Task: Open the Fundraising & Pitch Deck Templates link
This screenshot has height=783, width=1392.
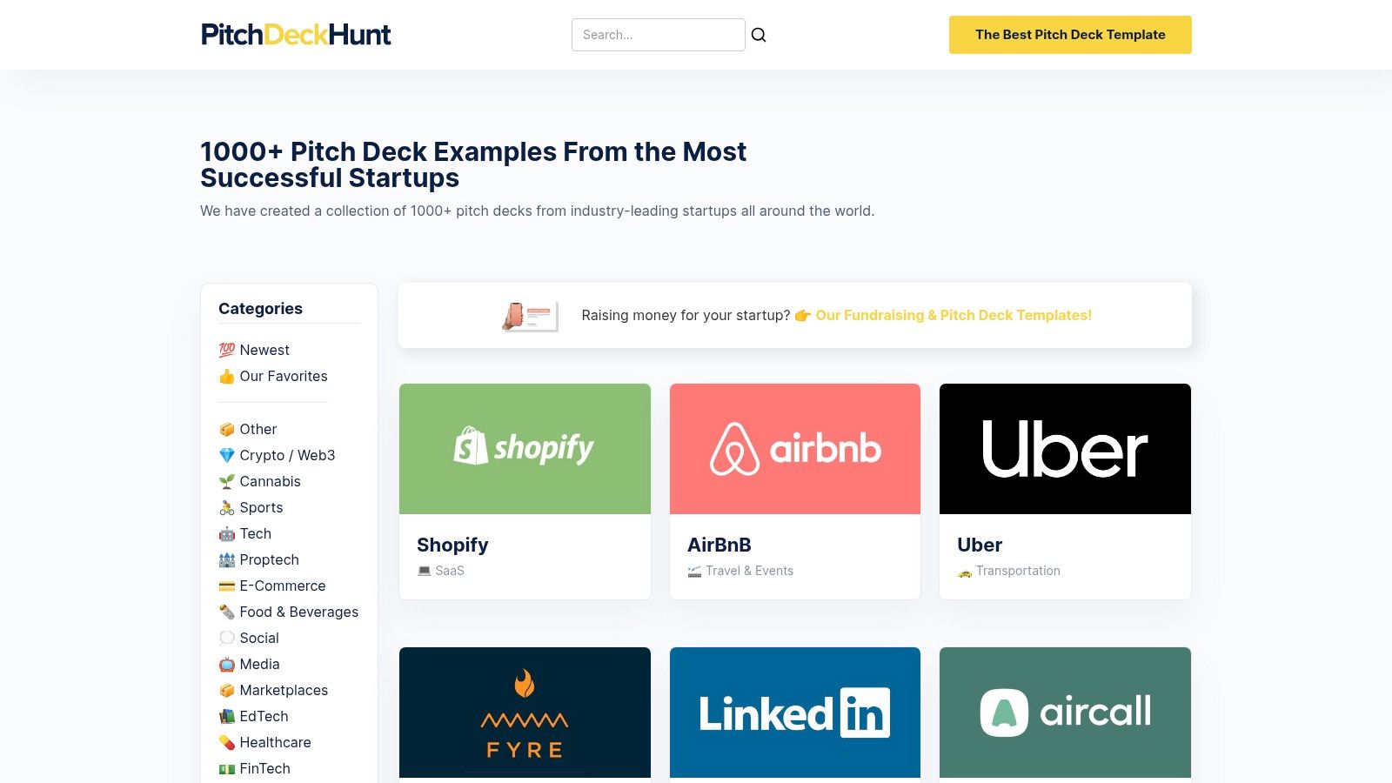Action: pyautogui.click(x=953, y=315)
